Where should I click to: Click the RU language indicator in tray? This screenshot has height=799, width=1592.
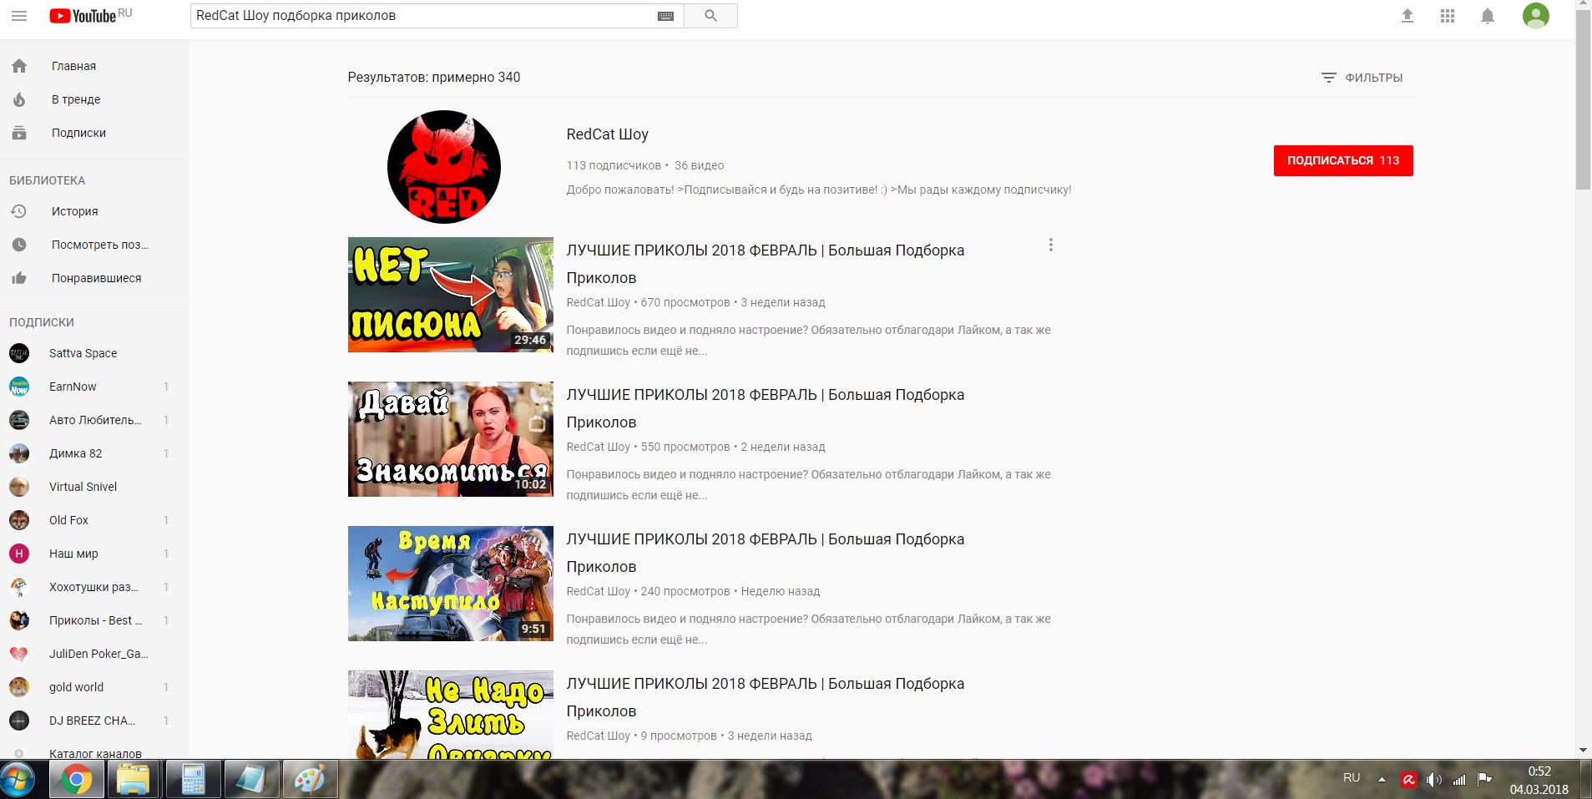1352,777
